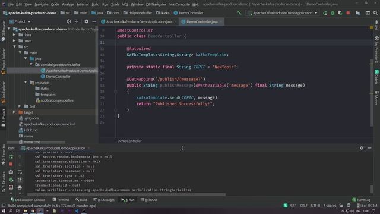Switch to ApacheKafkaProducerDemoApplication.java editor tab
This screenshot has width=380, height=214.
pyautogui.click(x=138, y=21)
